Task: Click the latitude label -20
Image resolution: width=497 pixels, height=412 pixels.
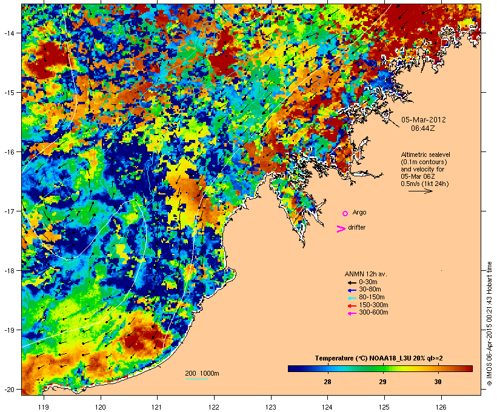Action: [x=8, y=389]
